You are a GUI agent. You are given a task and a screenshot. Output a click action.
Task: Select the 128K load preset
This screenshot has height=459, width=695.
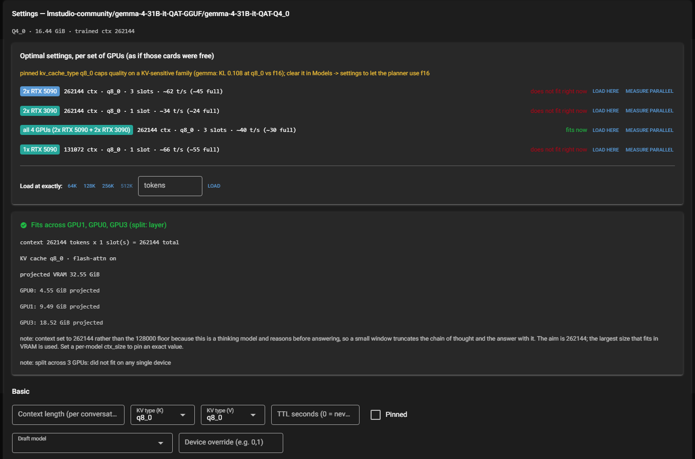click(89, 186)
